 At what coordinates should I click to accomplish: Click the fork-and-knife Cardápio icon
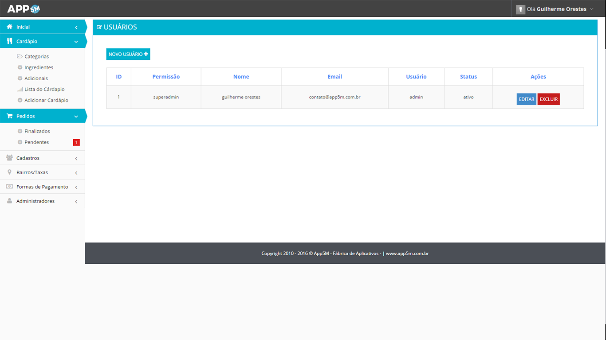tap(9, 41)
